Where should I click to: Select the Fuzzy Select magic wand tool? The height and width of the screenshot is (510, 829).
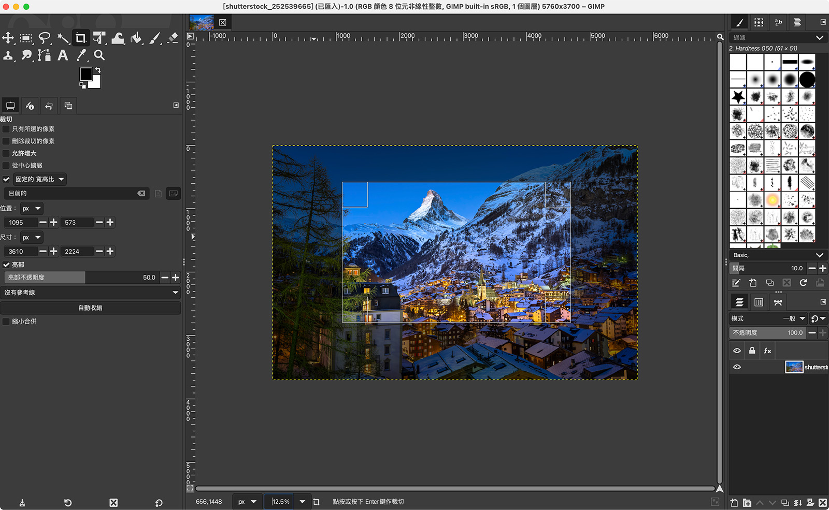click(63, 38)
